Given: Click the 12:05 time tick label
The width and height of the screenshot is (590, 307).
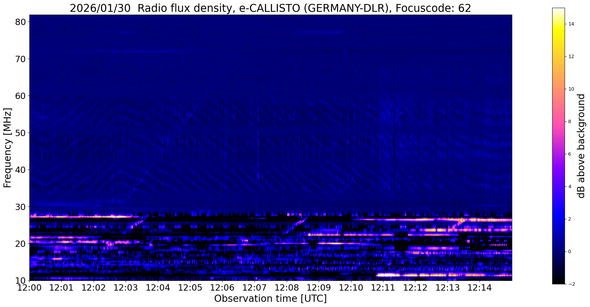Looking at the screenshot, I should pos(190,288).
